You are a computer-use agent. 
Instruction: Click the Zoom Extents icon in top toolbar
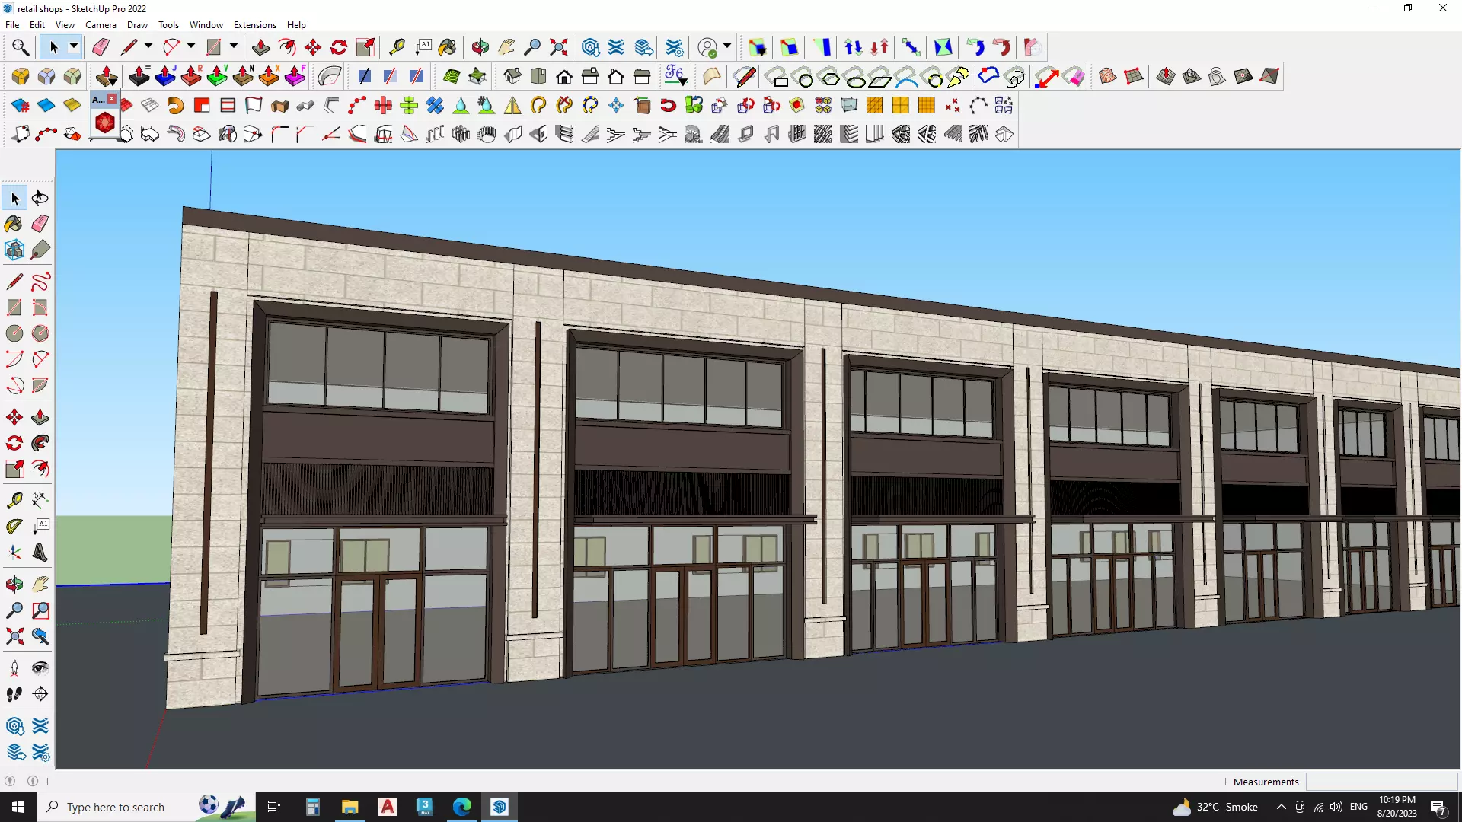coord(559,47)
